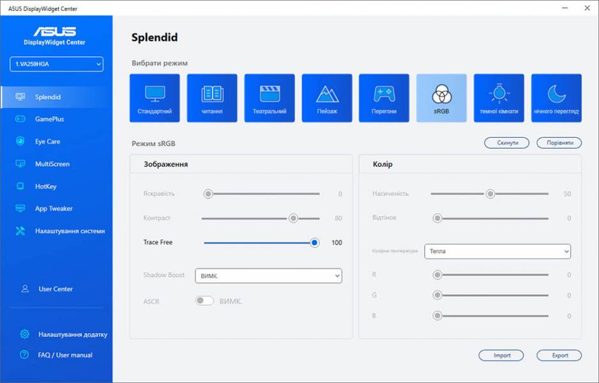
Task: Open the GamePlus section in sidebar
Action: pyautogui.click(x=49, y=119)
